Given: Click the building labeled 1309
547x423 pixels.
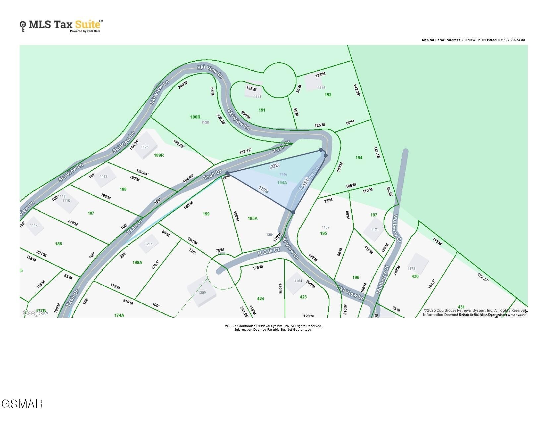Looking at the screenshot, I should pos(203,291).
